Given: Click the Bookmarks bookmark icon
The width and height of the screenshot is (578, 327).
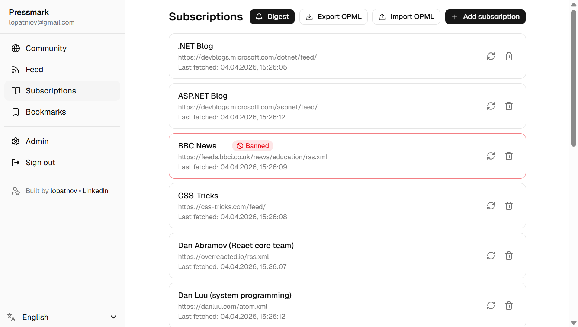Looking at the screenshot, I should (15, 112).
